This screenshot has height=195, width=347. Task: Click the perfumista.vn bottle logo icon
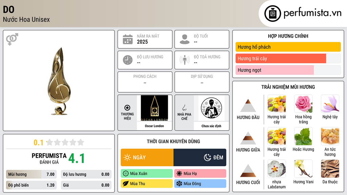272,14
